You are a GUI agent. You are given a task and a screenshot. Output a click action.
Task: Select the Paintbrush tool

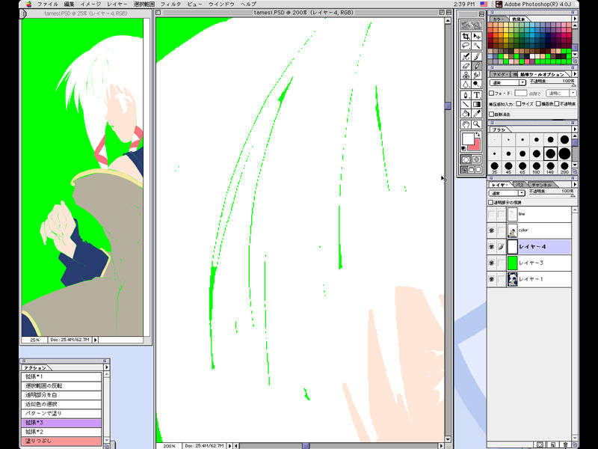(477, 56)
